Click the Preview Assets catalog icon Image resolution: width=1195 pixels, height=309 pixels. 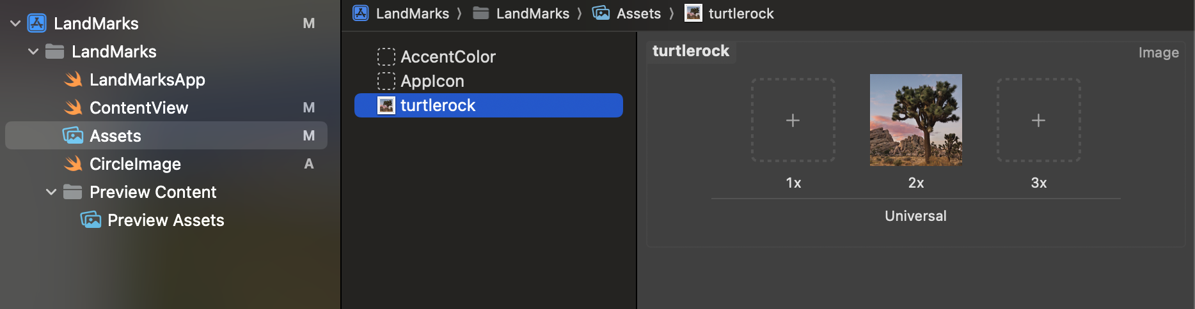pyautogui.click(x=91, y=220)
